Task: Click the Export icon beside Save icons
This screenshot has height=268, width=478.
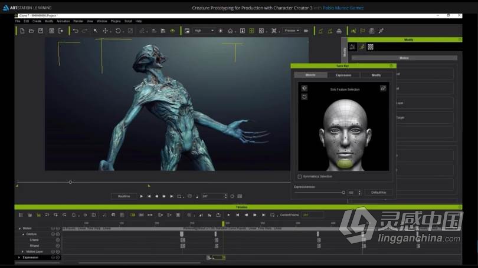Action: (x=61, y=31)
